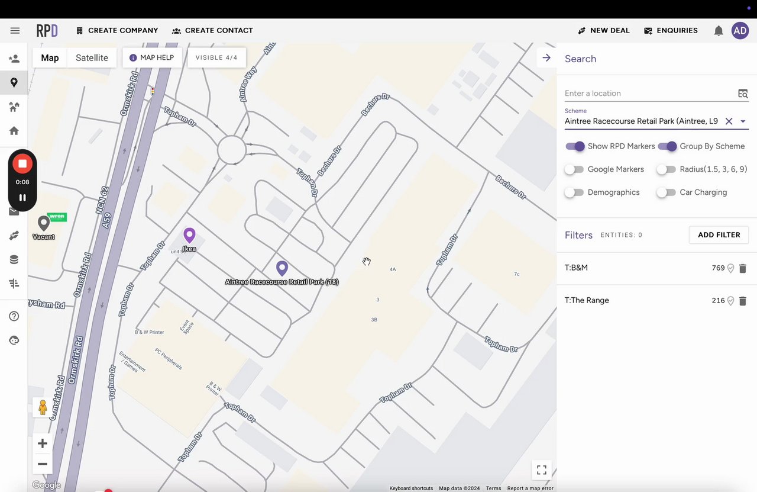This screenshot has height=492, width=757.
Task: Open the handshake deals sidebar icon
Action: tap(14, 236)
